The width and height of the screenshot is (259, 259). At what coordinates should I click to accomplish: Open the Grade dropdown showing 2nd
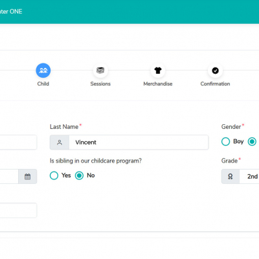click(249, 176)
